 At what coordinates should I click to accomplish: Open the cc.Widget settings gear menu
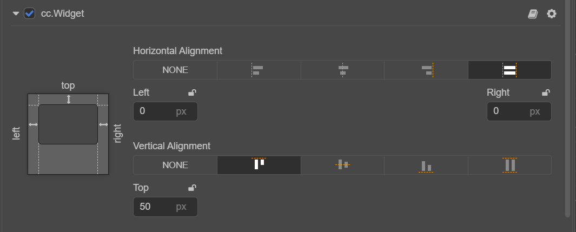(x=551, y=14)
